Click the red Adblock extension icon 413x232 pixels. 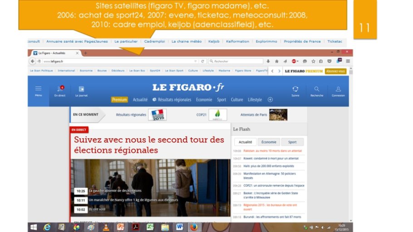coord(294,61)
